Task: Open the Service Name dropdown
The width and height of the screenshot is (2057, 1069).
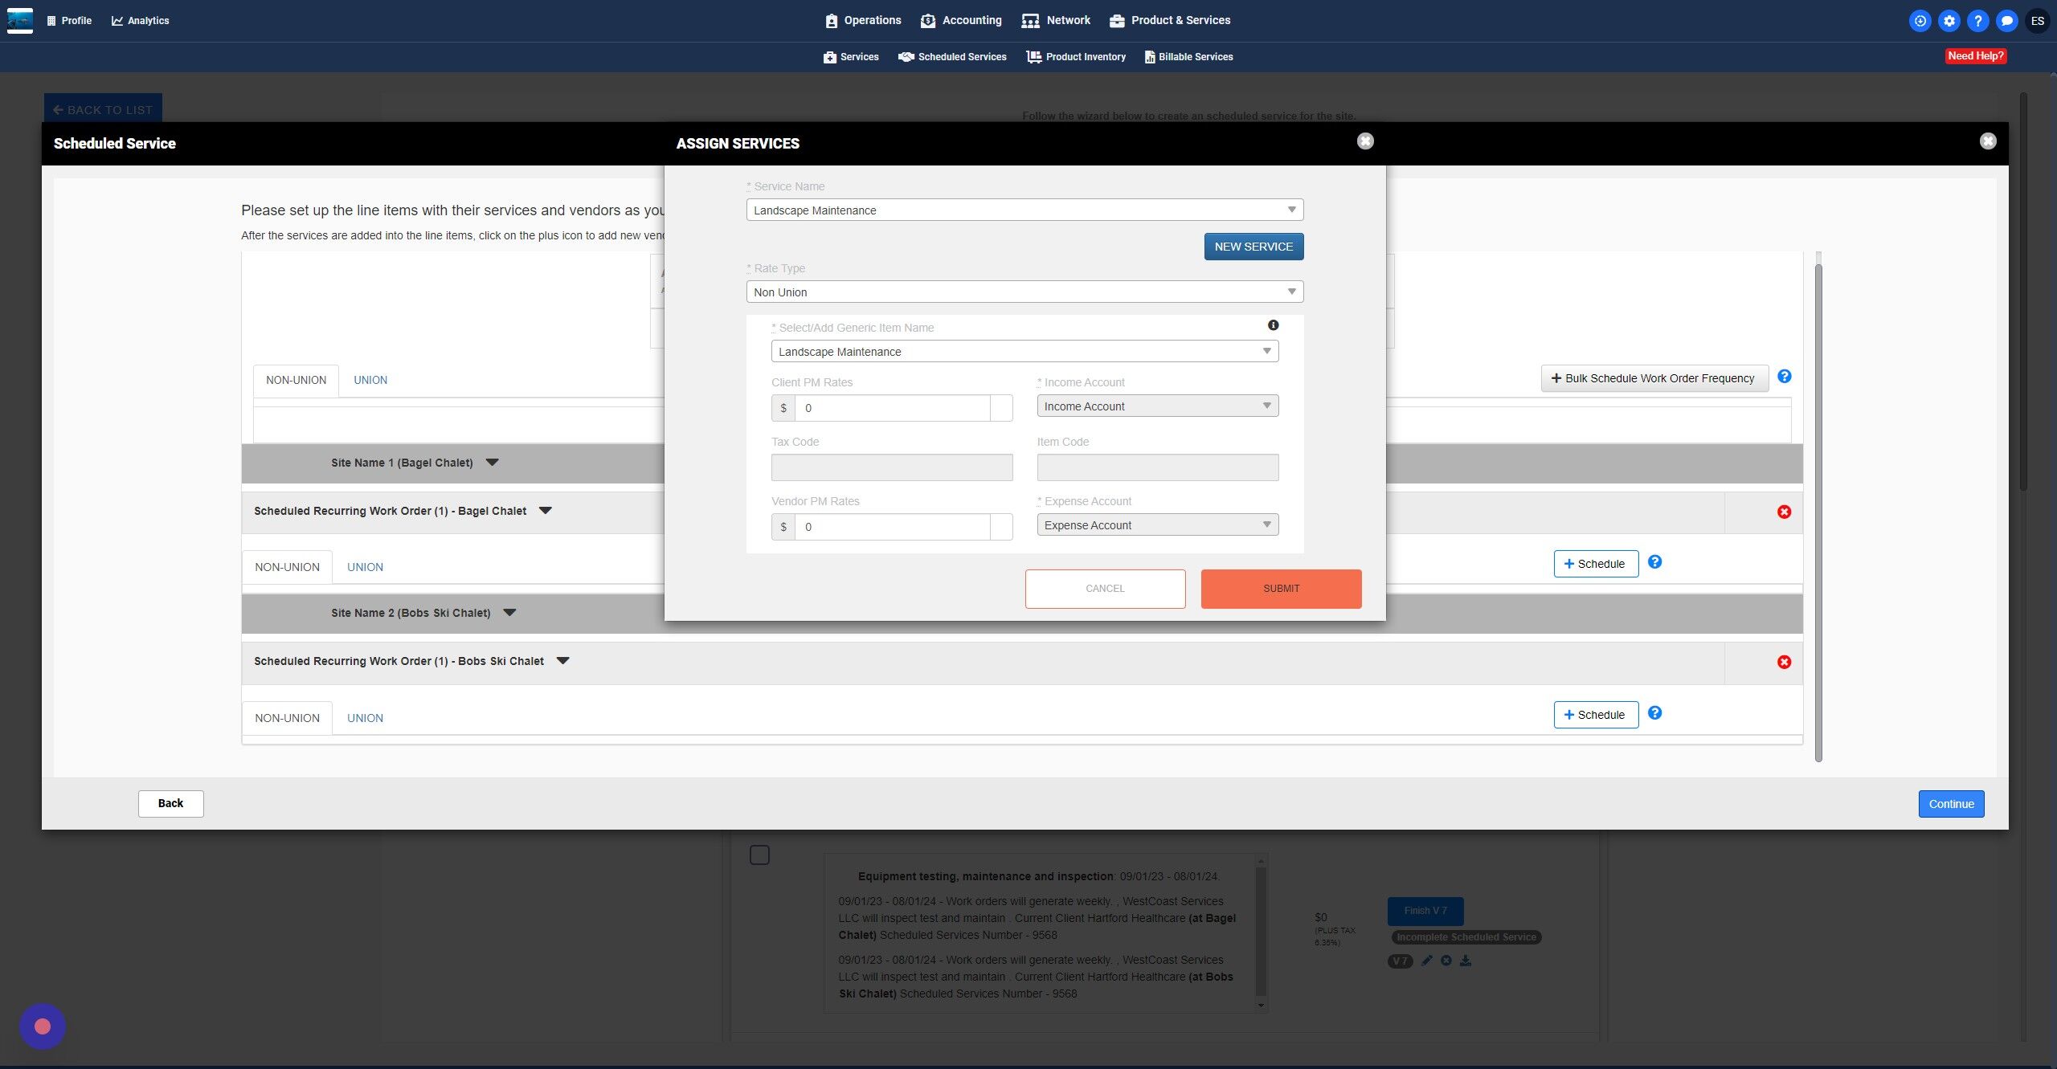Action: [1024, 210]
